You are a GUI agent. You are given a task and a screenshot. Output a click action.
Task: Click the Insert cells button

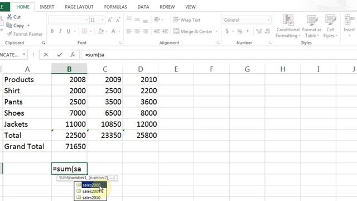click(349, 25)
